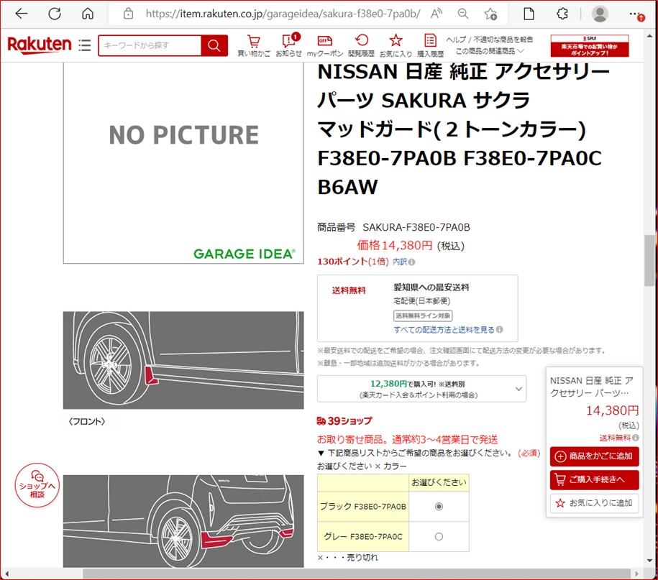This screenshot has width=658, height=580.
Task: Click the 送料無料 info icon in floating panel
Action: 636,438
